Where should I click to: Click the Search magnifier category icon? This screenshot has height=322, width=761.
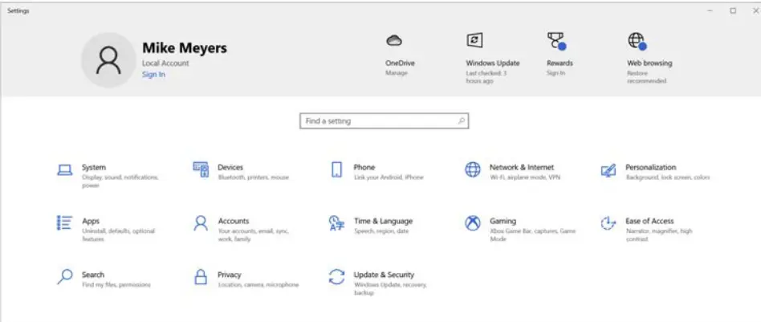coord(65,277)
